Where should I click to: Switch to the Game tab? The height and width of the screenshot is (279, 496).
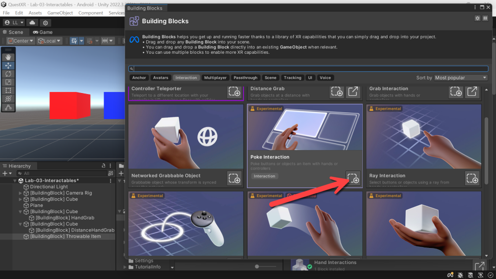point(43,32)
